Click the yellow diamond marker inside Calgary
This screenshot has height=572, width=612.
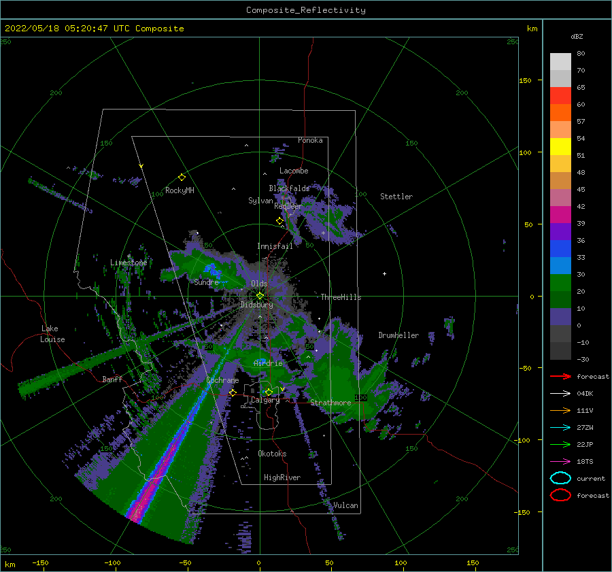(x=269, y=392)
